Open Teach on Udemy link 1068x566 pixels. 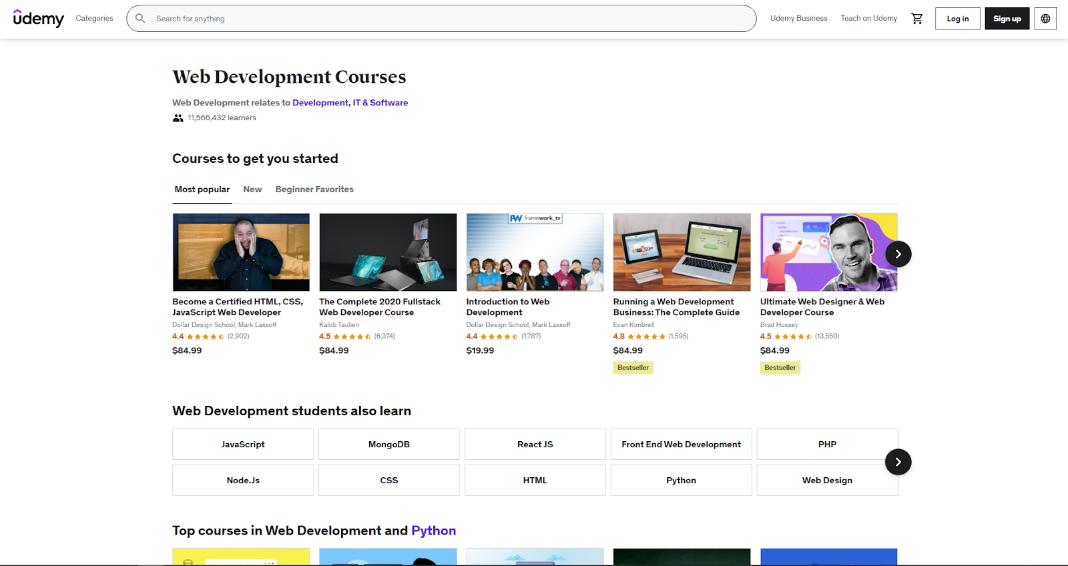(x=868, y=19)
